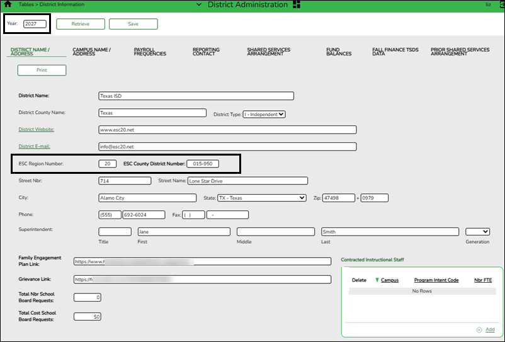Switch to Campus Name / Address tab
The width and height of the screenshot is (505, 342).
[x=91, y=52]
